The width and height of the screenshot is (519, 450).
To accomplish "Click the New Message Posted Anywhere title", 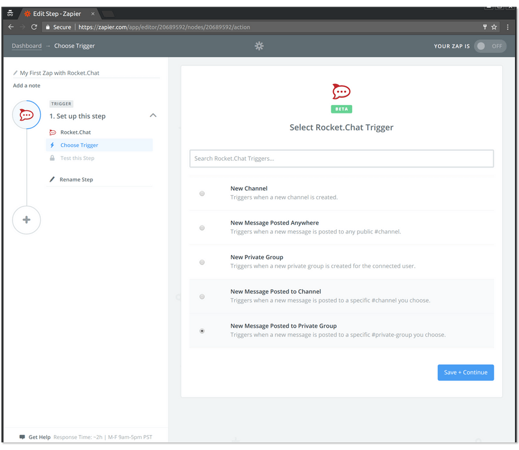I will (274, 223).
